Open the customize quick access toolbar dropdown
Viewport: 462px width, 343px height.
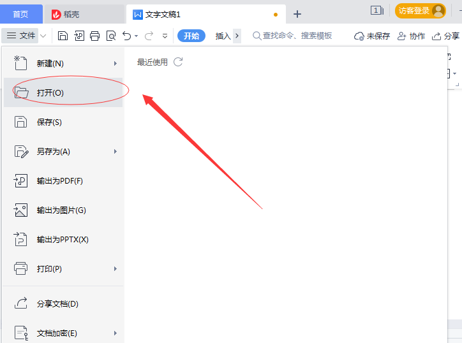[165, 36]
